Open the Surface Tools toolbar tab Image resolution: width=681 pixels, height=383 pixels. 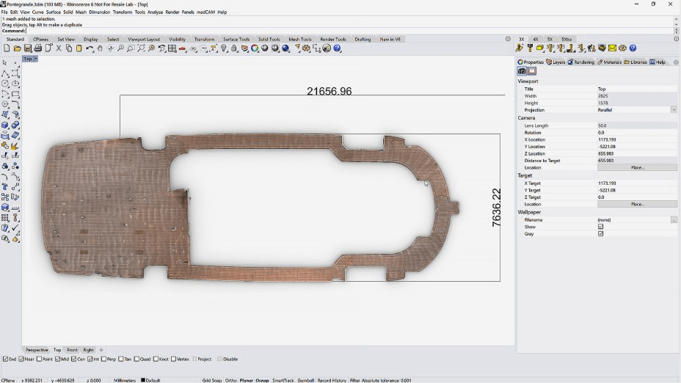click(x=236, y=39)
